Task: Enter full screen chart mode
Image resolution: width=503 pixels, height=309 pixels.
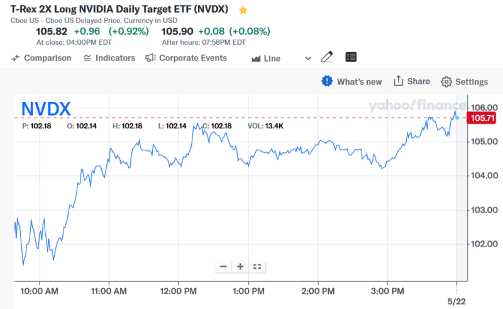Action: (x=257, y=266)
